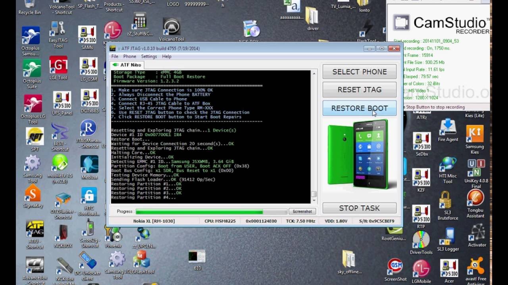Click the RESTORE BOOT button
This screenshot has height=285, width=508.
tap(360, 108)
